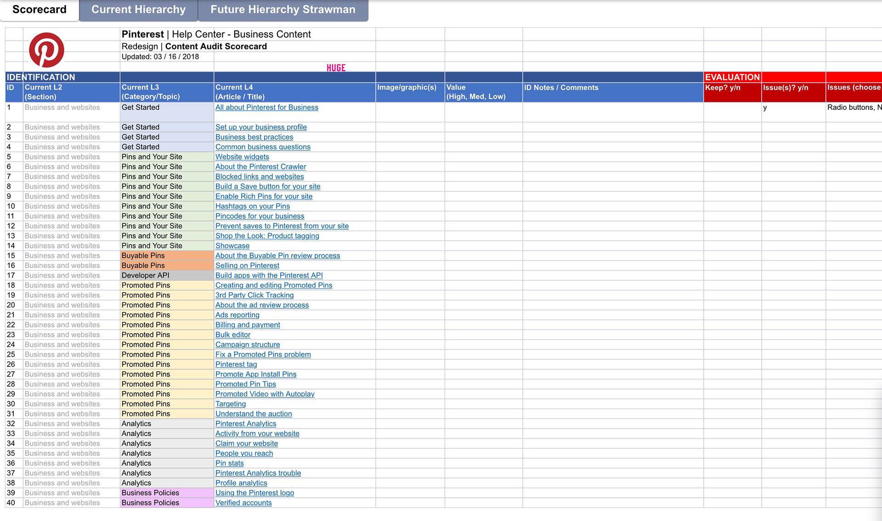882x521 pixels.
Task: Open 'Profile analytics' link
Action: tap(241, 483)
